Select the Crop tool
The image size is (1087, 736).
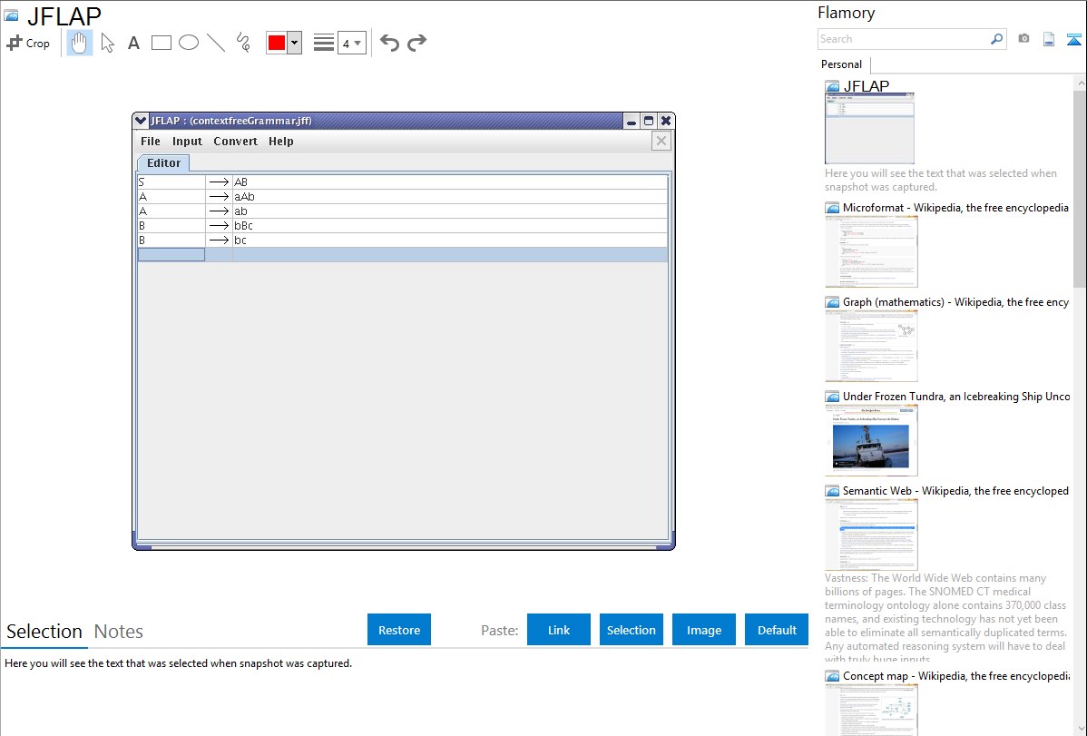click(28, 43)
